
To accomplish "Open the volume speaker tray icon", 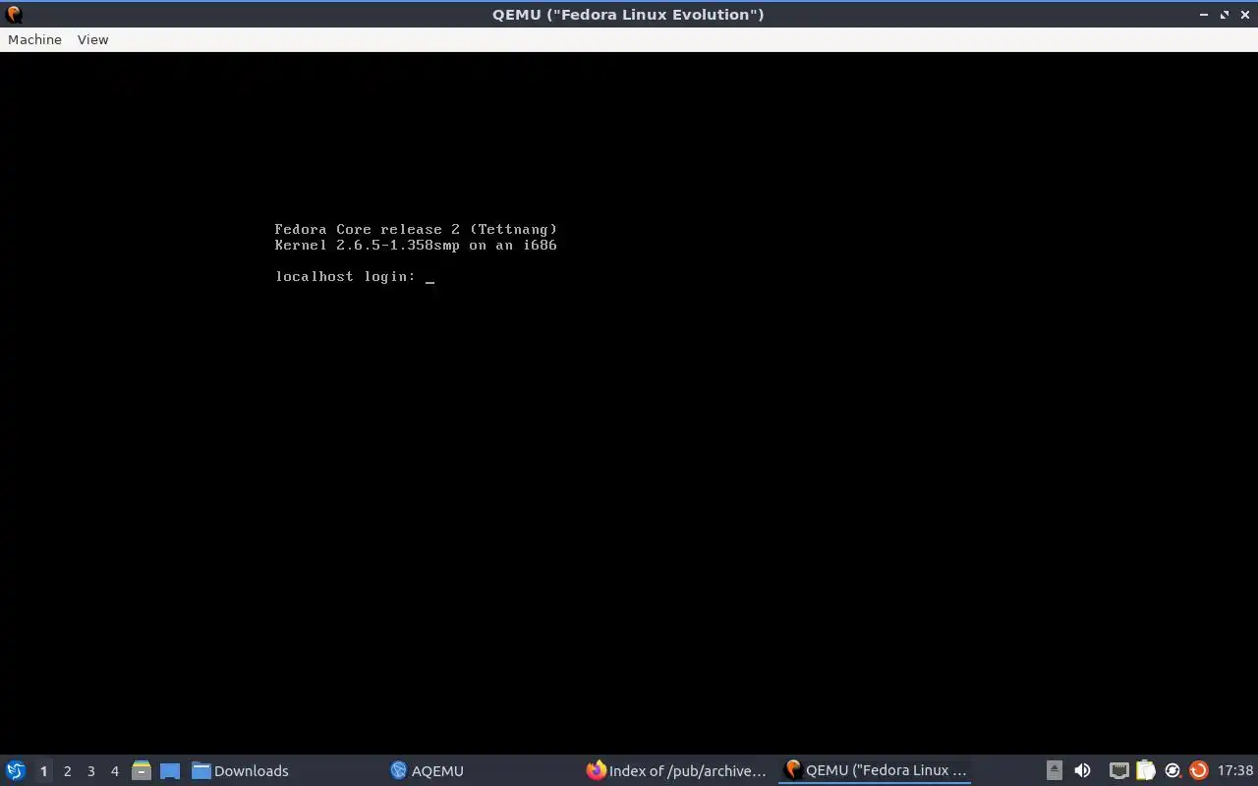I will [x=1082, y=770].
